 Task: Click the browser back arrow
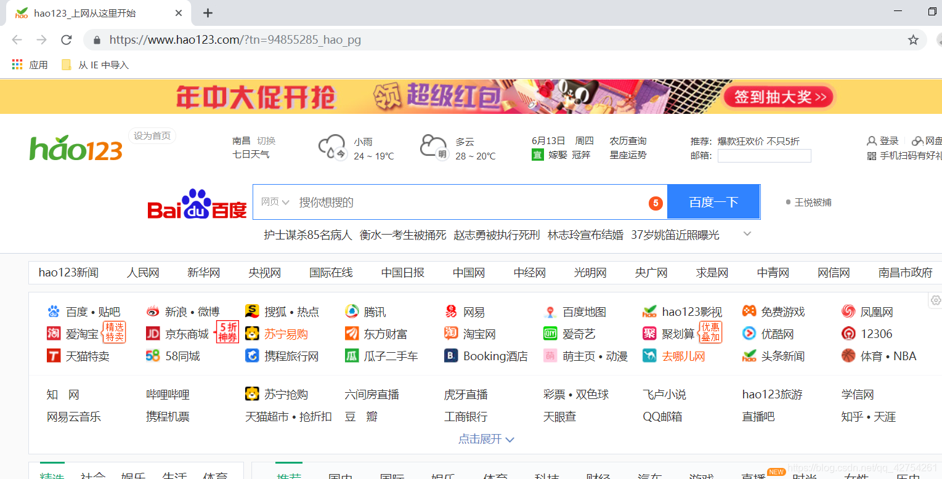pos(17,40)
